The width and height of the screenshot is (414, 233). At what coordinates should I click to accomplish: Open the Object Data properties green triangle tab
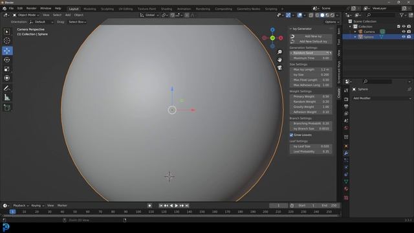346,182
